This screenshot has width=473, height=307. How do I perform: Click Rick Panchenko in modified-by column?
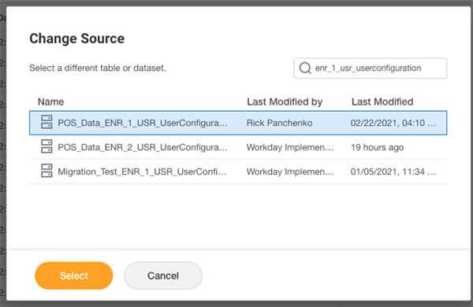click(x=279, y=123)
